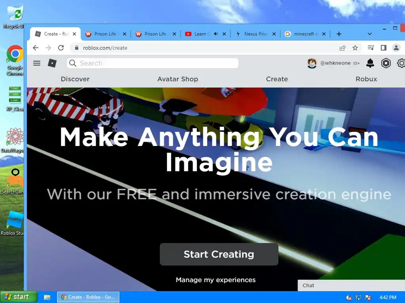Screen dimensions: 405x303
Task: Toggle the Chrome side panel icon
Action: coord(384,48)
